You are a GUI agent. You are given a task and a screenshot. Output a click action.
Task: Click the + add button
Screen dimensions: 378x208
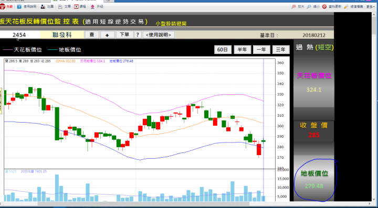point(107,35)
